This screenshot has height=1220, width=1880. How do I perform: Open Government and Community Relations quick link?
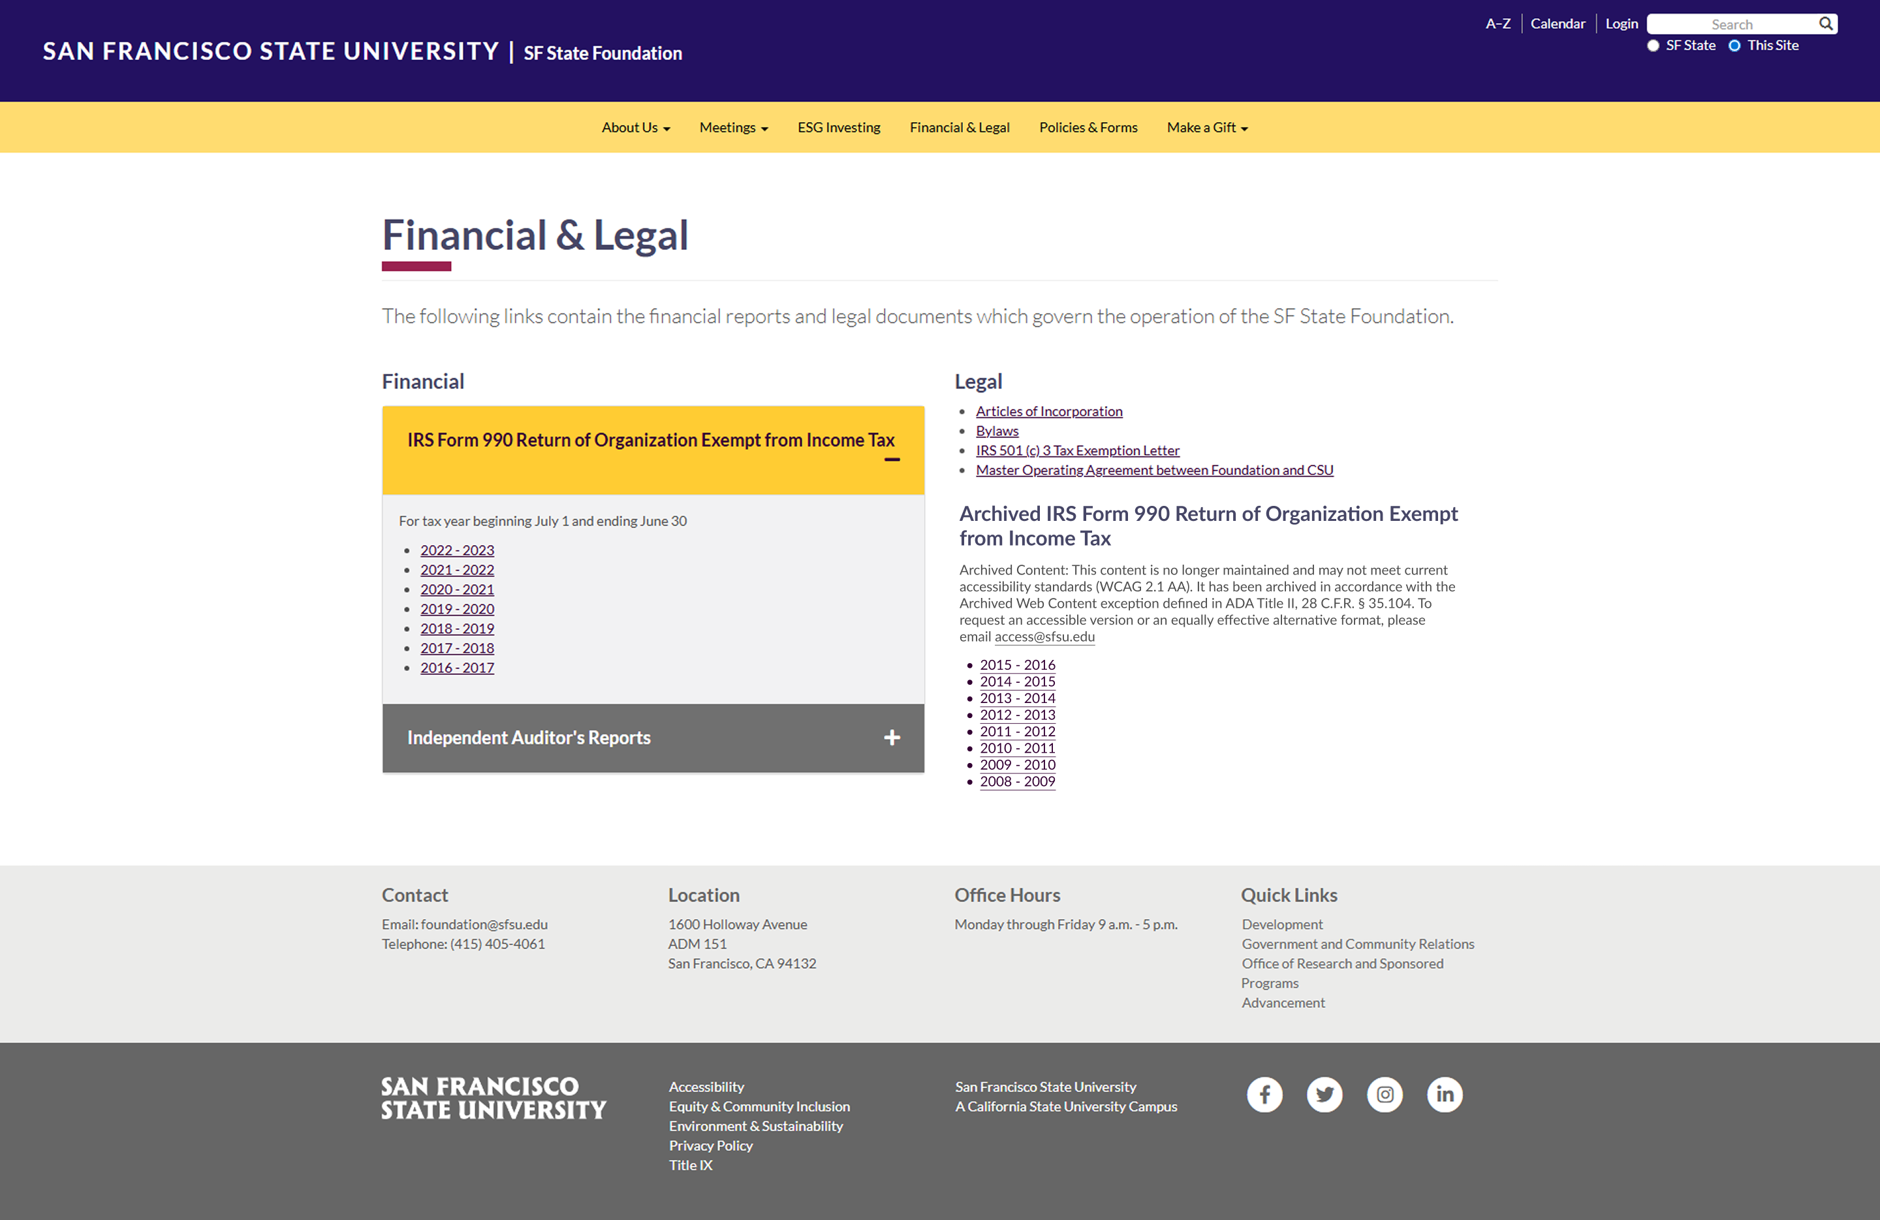tap(1358, 944)
